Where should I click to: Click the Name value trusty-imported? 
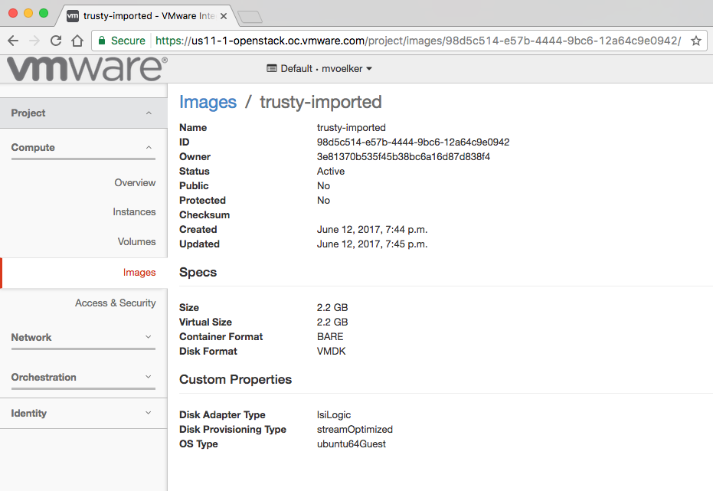351,128
